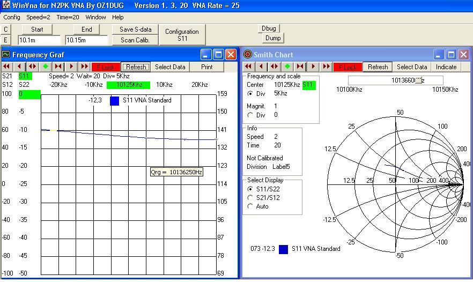Click left-right span arrows in Smith Chart toolbar
The width and height of the screenshot is (473, 282).
pyautogui.click(x=274, y=66)
